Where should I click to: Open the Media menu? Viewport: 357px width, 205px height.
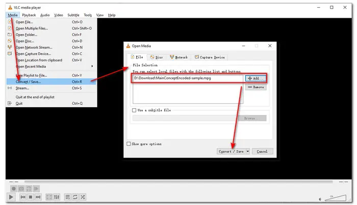[x=13, y=15]
